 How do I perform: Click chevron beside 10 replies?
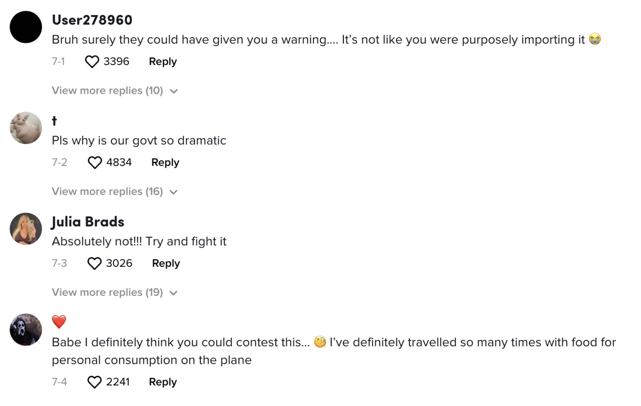coord(173,91)
